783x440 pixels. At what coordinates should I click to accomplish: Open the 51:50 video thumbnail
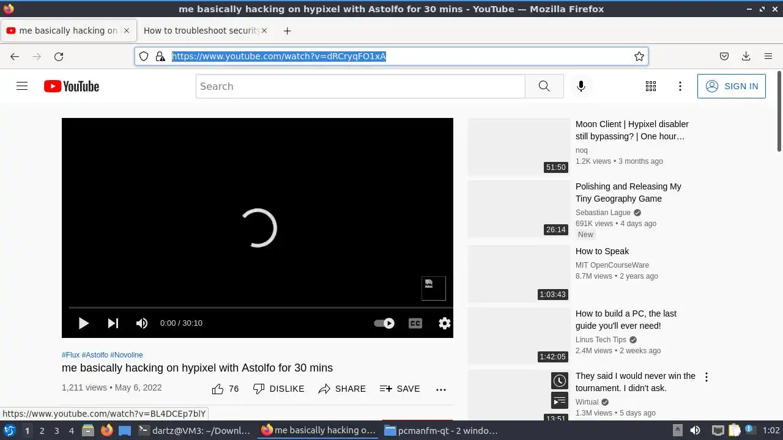(519, 147)
